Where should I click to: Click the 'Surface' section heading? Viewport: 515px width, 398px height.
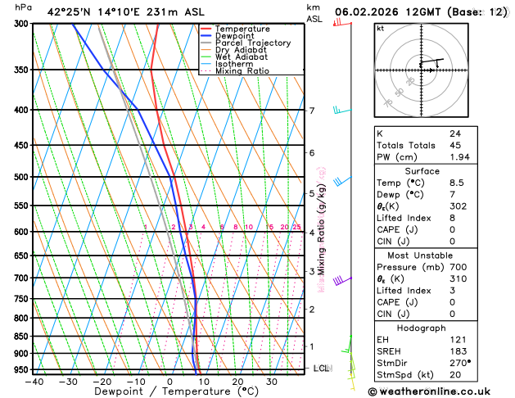[x=422, y=171]
